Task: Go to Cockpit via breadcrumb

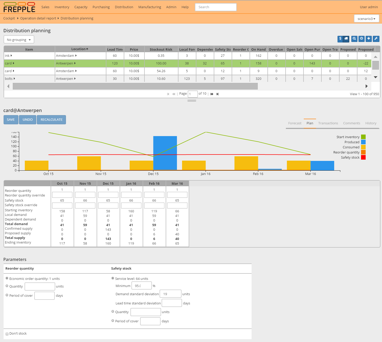Action: point(9,18)
